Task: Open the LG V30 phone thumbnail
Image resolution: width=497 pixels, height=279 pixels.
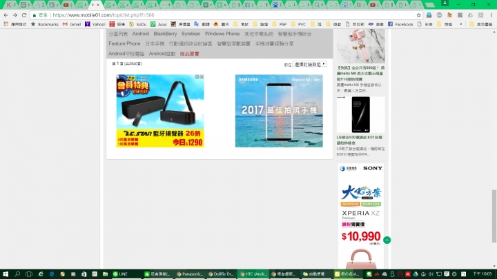Action: [x=361, y=114]
